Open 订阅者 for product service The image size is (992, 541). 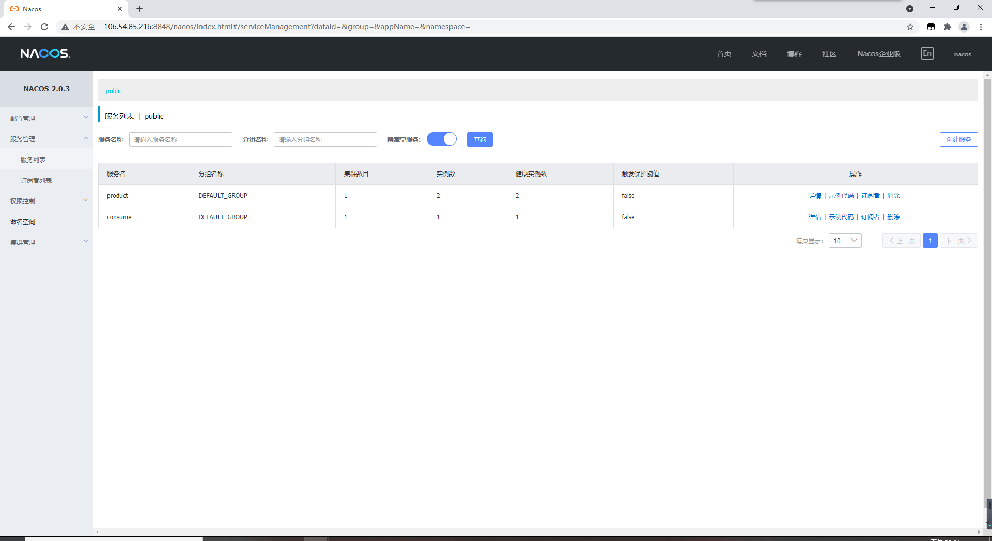point(871,196)
